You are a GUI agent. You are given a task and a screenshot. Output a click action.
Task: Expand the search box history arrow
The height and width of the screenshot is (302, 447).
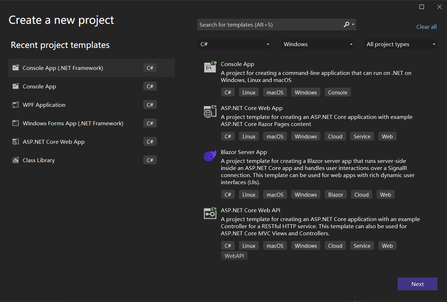(x=353, y=24)
